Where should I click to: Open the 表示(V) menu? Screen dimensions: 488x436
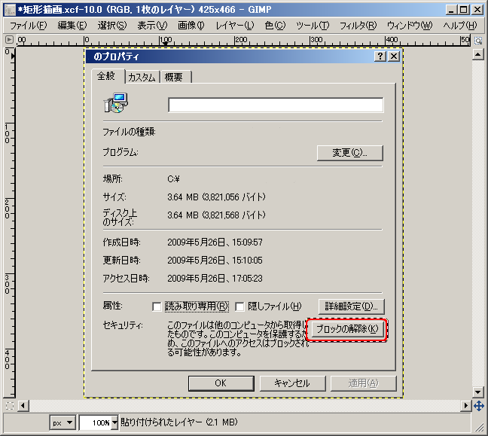tap(152, 25)
